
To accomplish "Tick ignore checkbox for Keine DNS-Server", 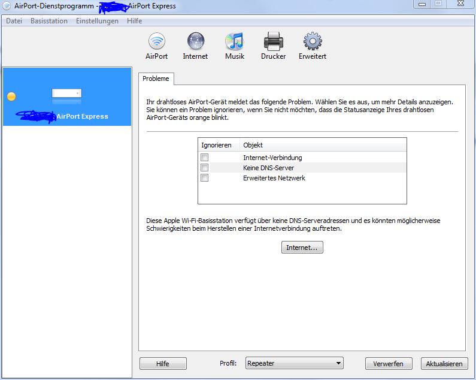I will click(x=205, y=168).
